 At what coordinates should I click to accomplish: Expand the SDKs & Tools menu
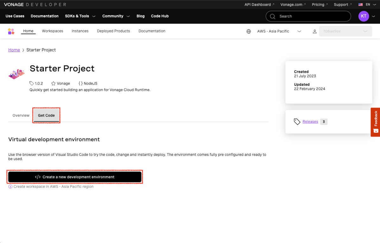pyautogui.click(x=80, y=16)
